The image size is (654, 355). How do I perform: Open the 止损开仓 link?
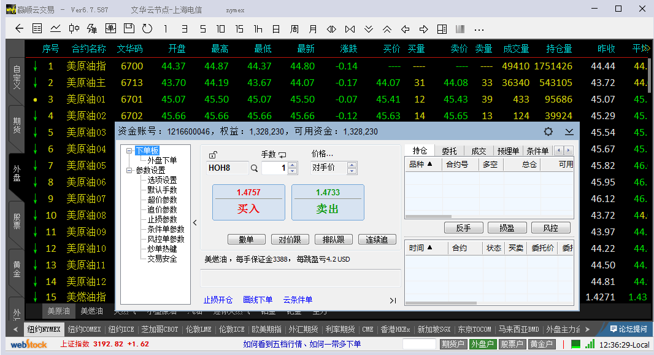(x=218, y=300)
